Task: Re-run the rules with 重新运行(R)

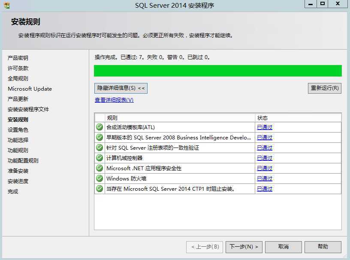Action: [x=325, y=88]
